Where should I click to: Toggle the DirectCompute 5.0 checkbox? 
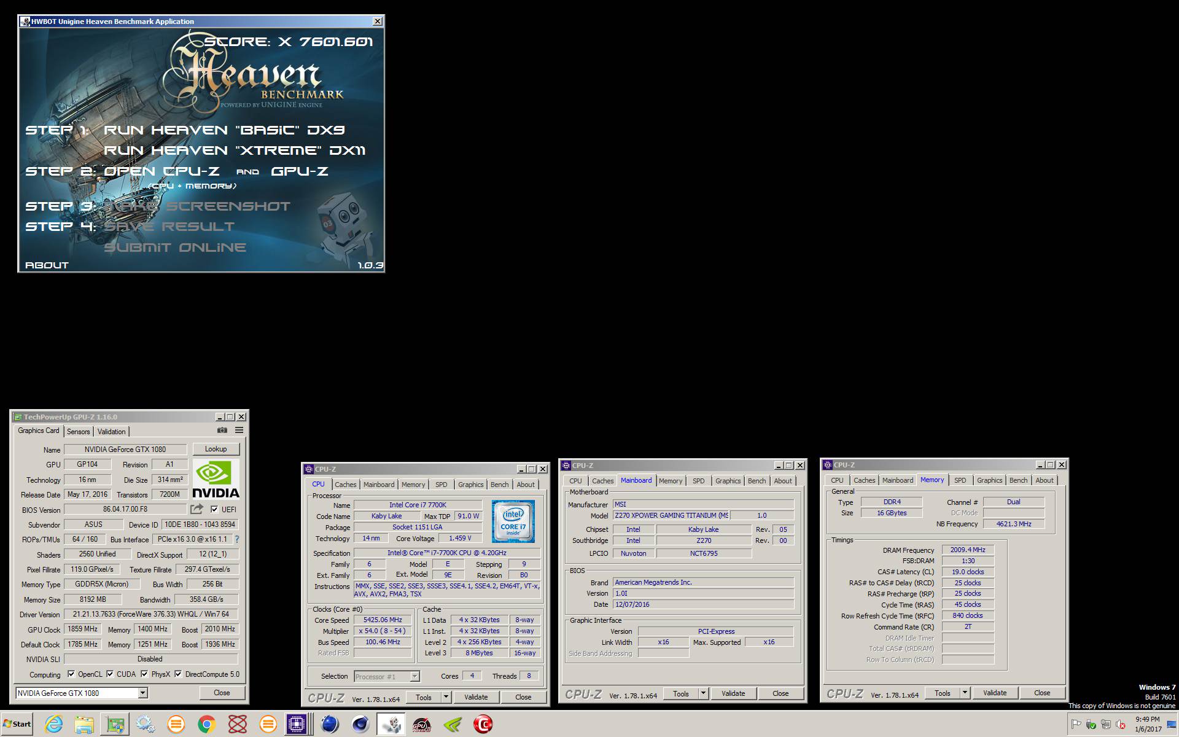click(178, 674)
